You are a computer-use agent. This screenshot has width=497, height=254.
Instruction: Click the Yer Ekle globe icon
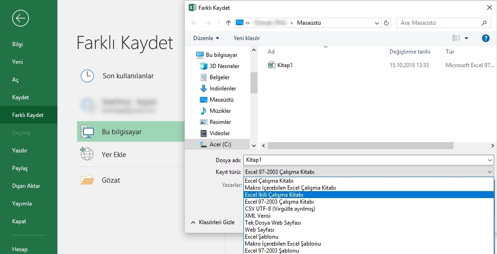tap(86, 154)
